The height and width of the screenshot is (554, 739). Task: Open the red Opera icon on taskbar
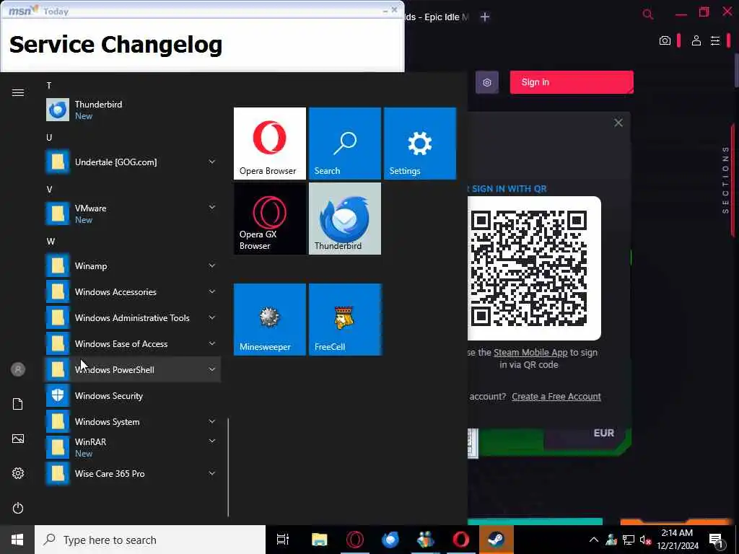coord(461,540)
